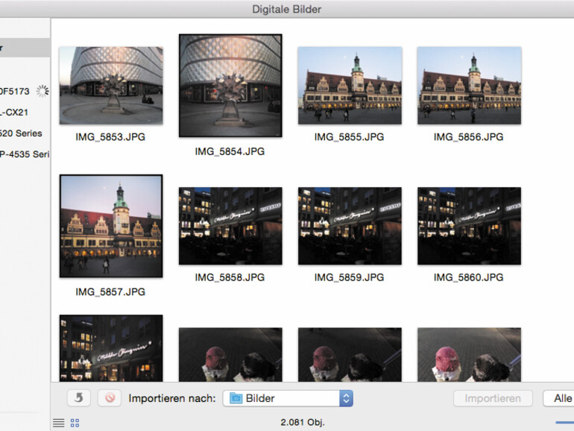Select the sidebar device '520 Series'
This screenshot has width=574, height=431.
[21, 133]
